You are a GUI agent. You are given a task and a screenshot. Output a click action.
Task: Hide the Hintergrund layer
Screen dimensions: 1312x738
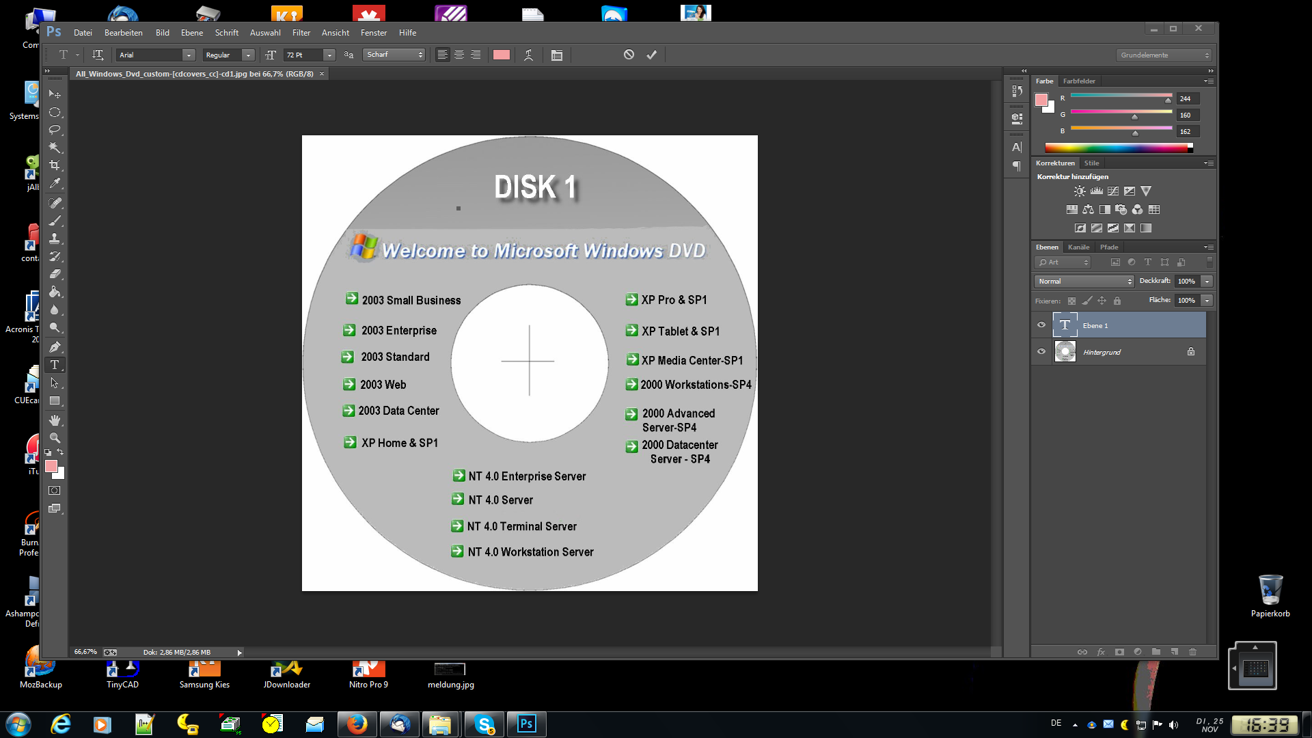1041,352
